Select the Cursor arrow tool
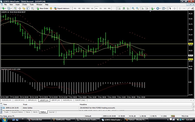 click(170, 8)
